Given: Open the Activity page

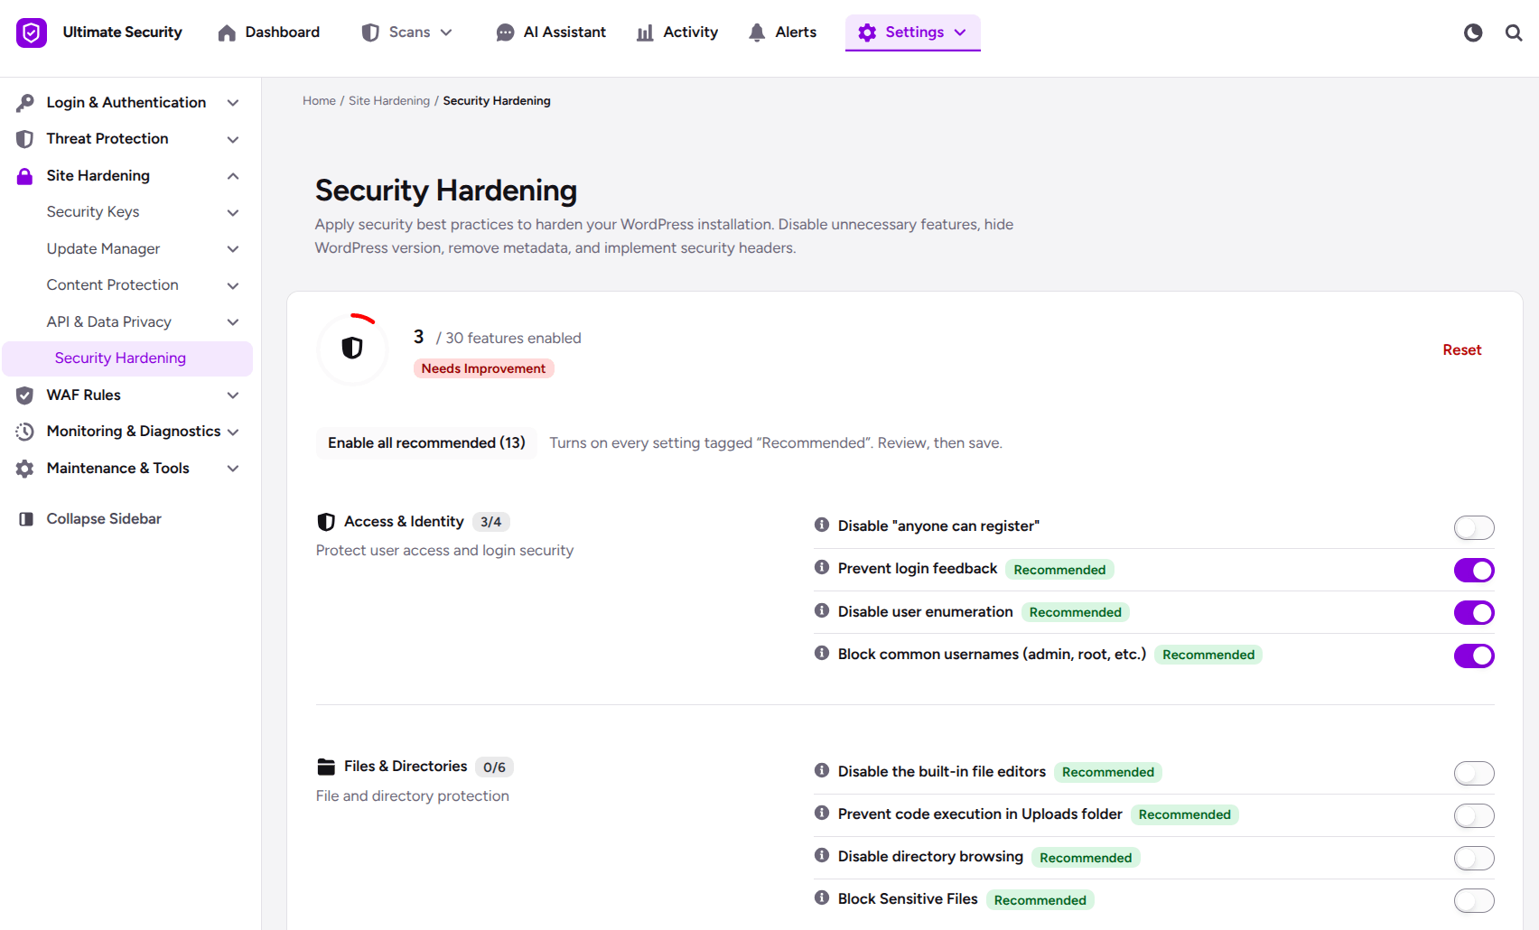Looking at the screenshot, I should (677, 33).
